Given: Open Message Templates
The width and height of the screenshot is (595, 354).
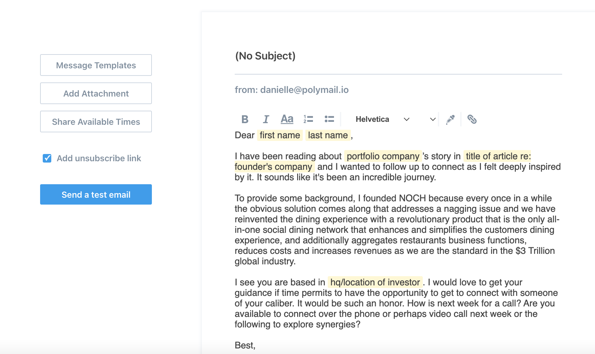Looking at the screenshot, I should 96,65.
